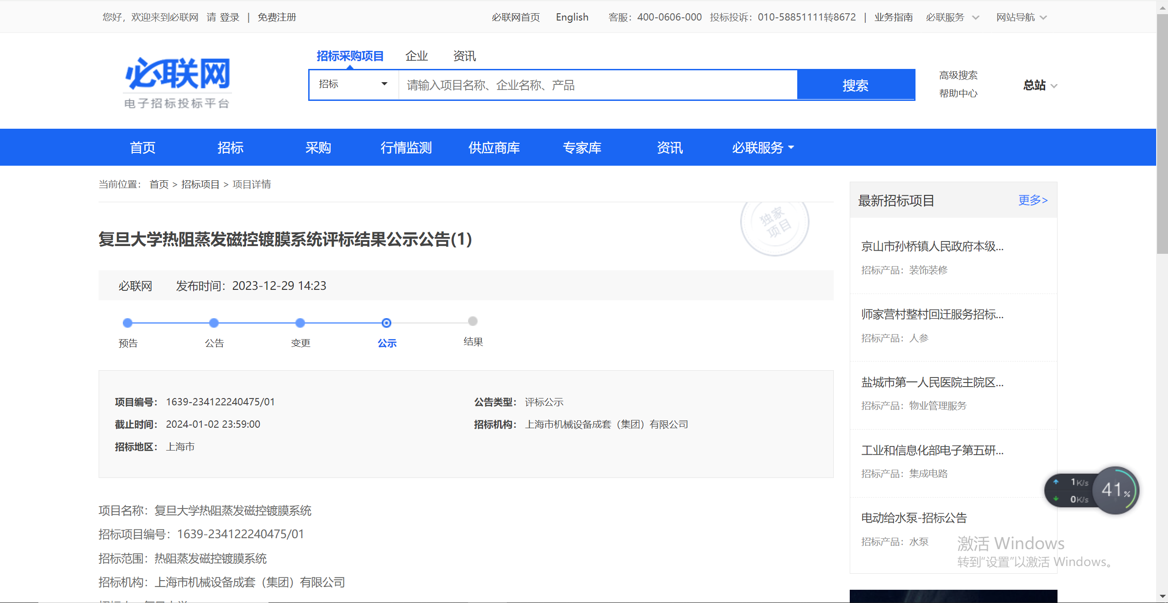This screenshot has height=603, width=1168.
Task: Select the 公告 stage marker
Action: tap(214, 323)
